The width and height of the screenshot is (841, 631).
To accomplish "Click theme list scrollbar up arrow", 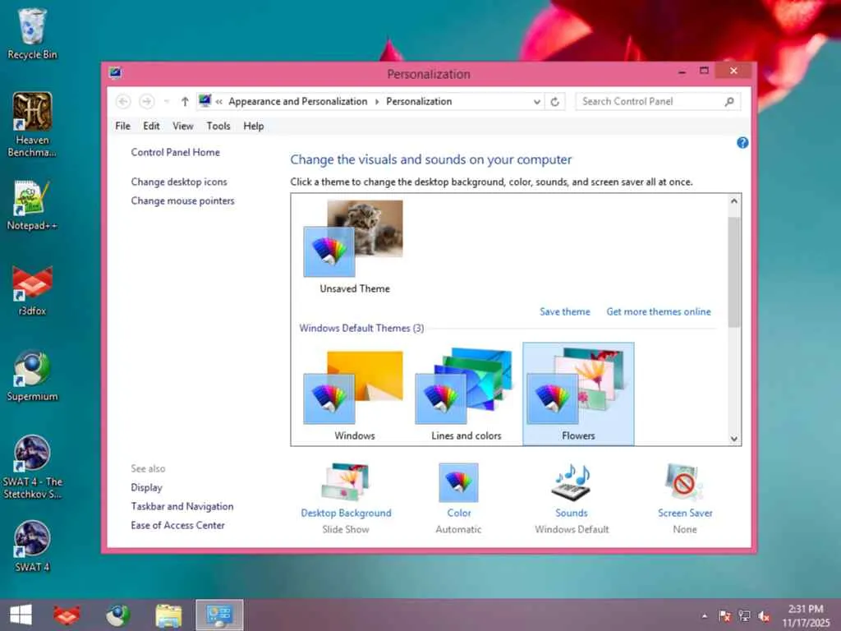I will [734, 201].
